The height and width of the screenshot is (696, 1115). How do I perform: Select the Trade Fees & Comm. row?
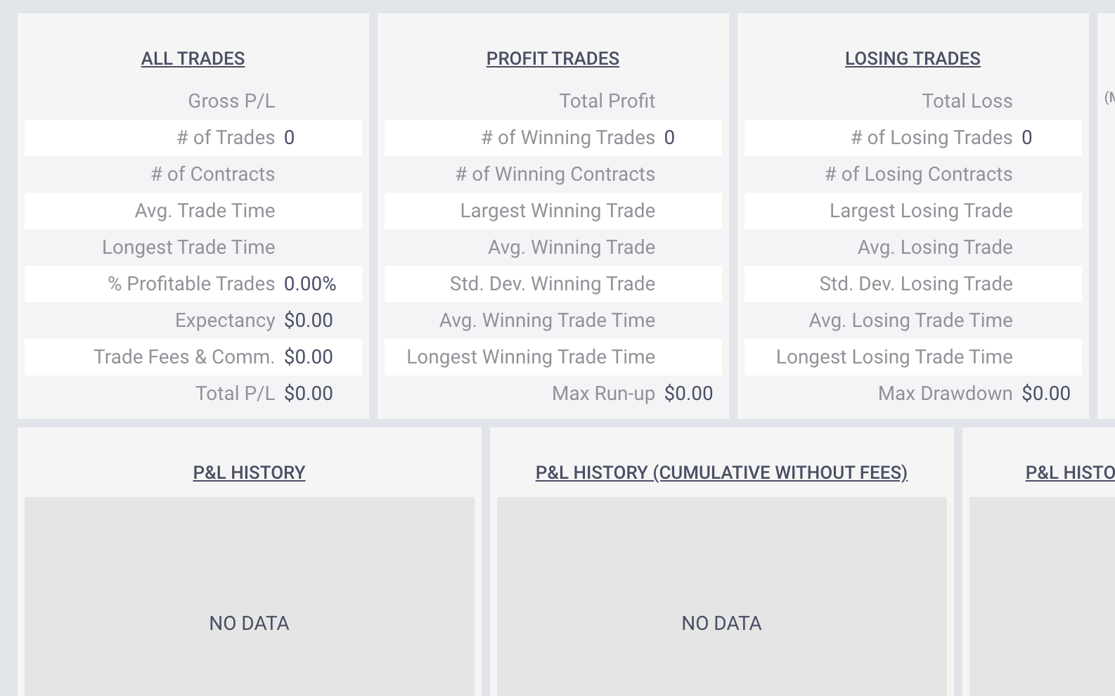click(186, 356)
